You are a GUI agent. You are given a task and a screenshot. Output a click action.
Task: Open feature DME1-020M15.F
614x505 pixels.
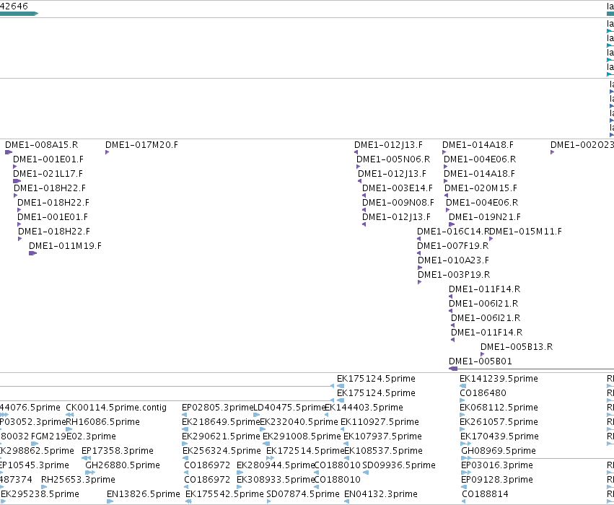[481, 188]
